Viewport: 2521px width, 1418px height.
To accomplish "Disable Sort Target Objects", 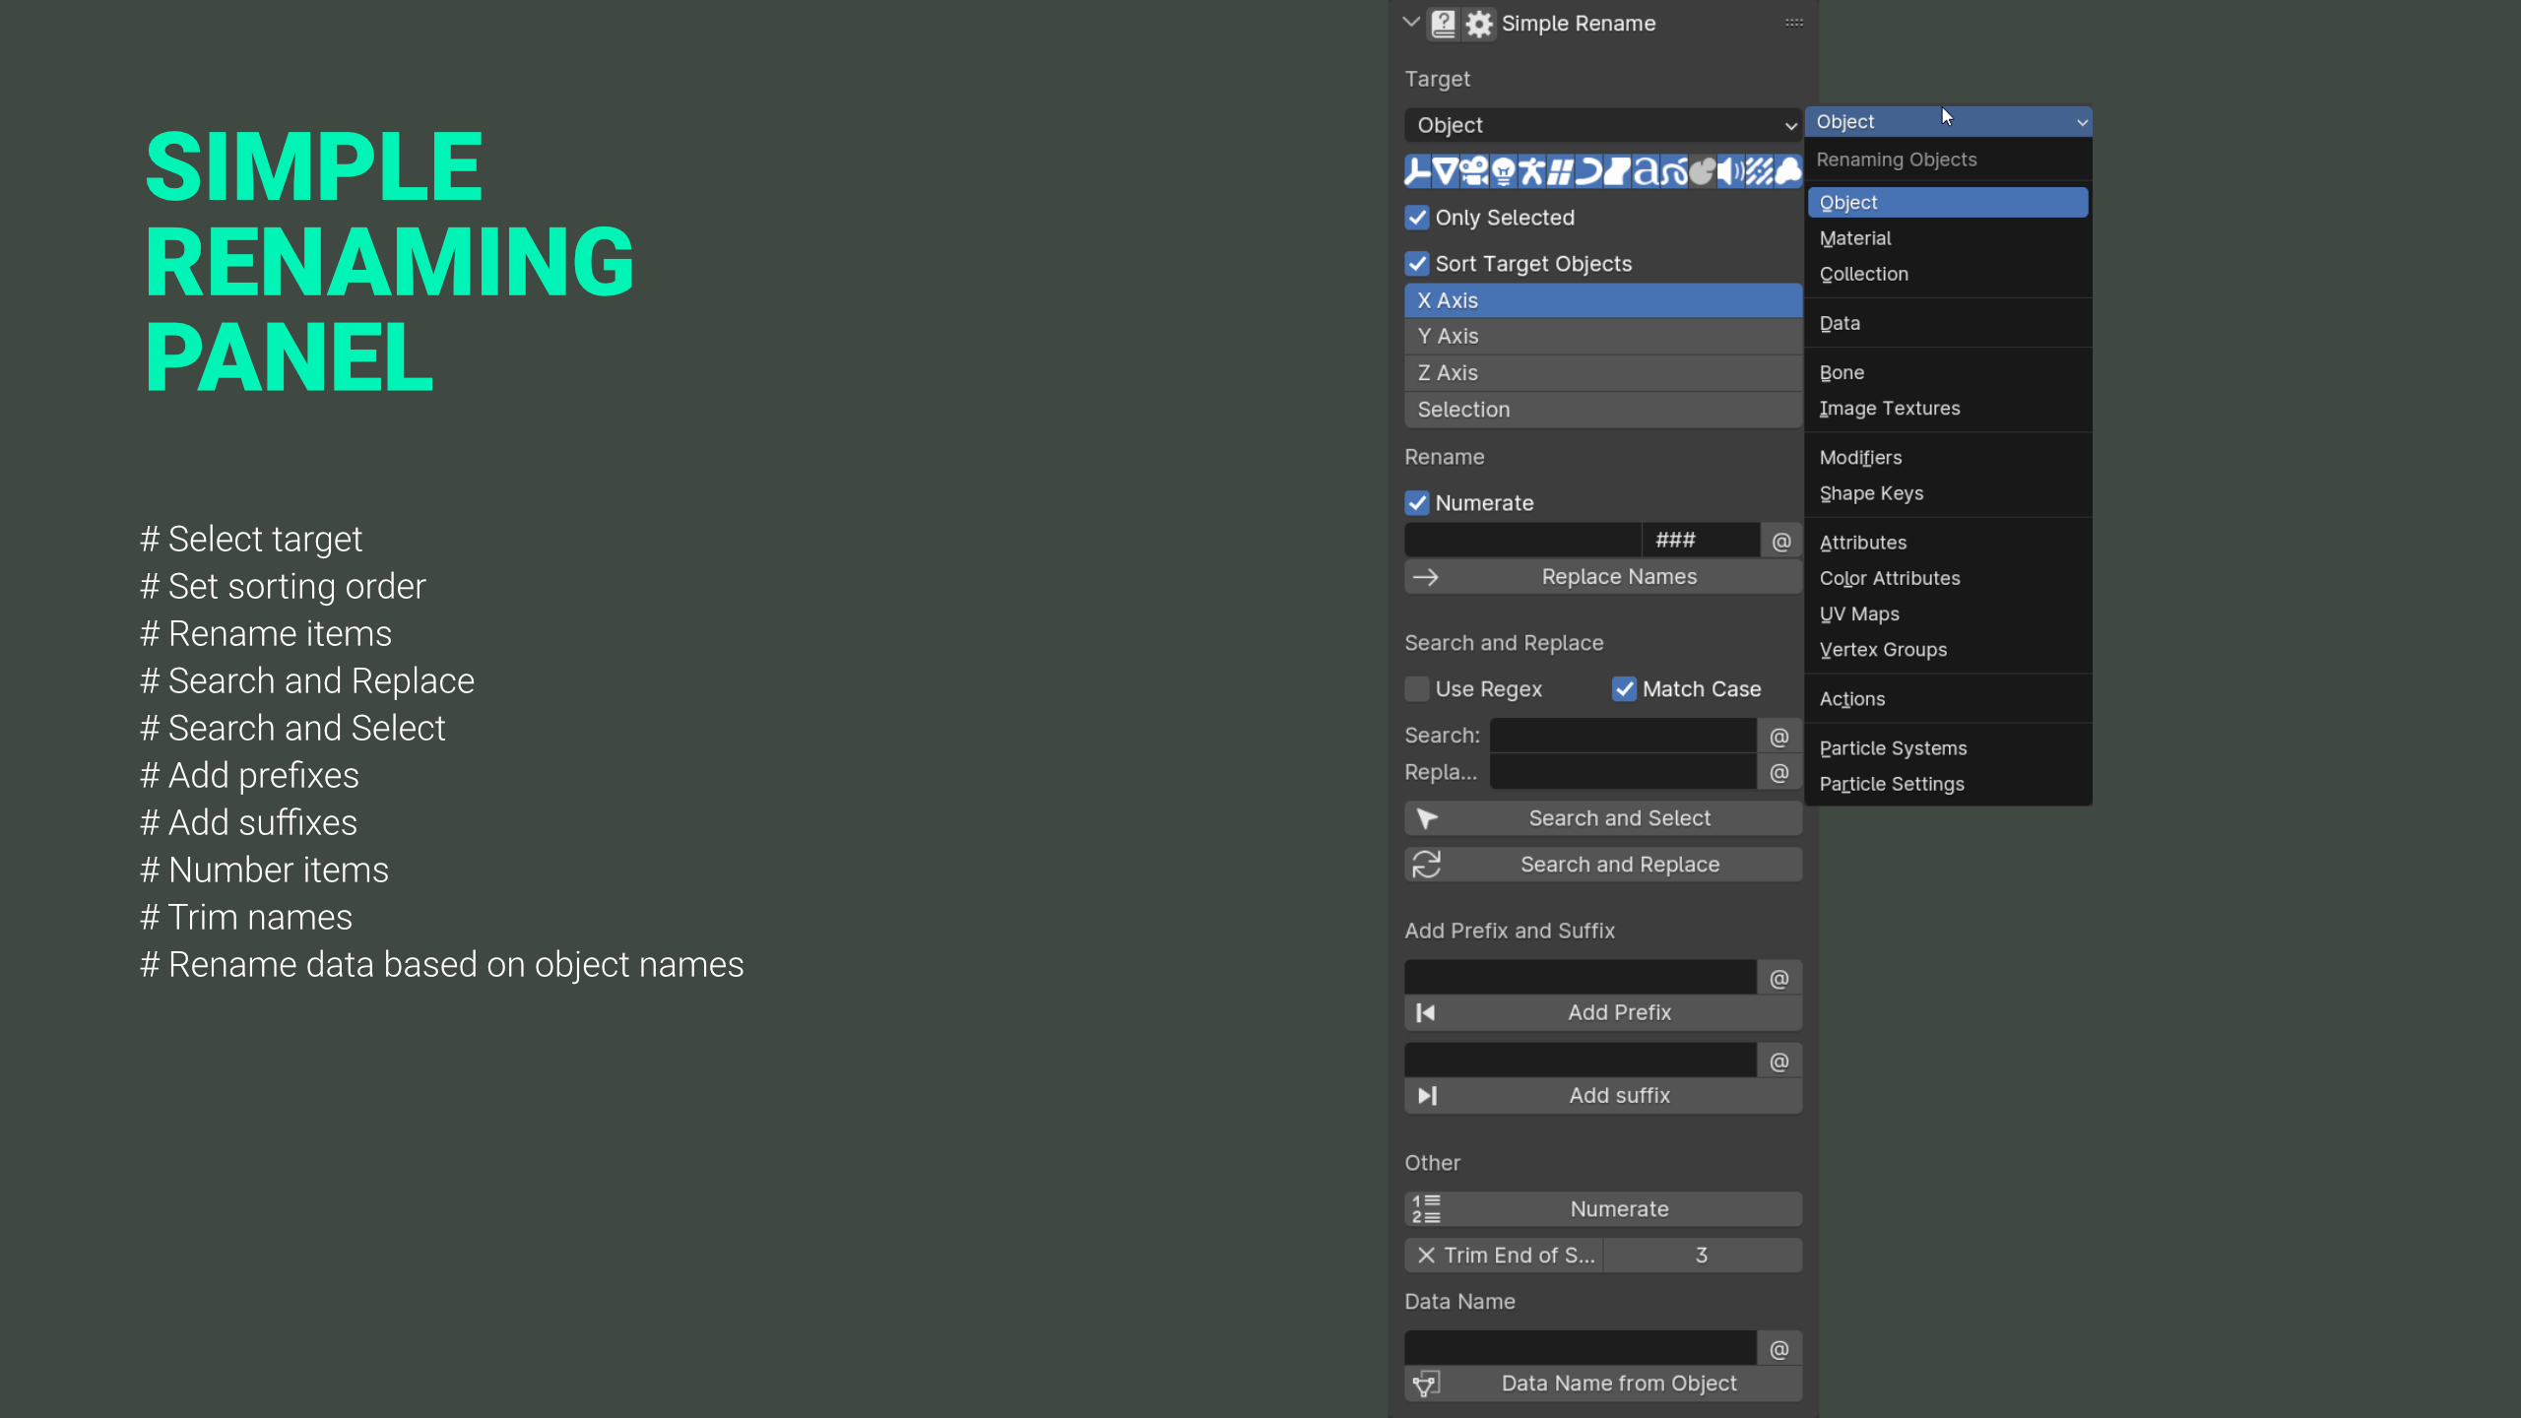I will 1418,263.
